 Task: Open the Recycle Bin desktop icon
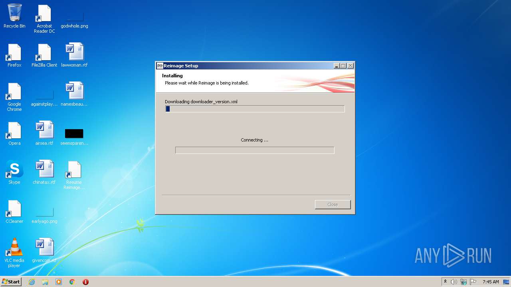tap(14, 17)
